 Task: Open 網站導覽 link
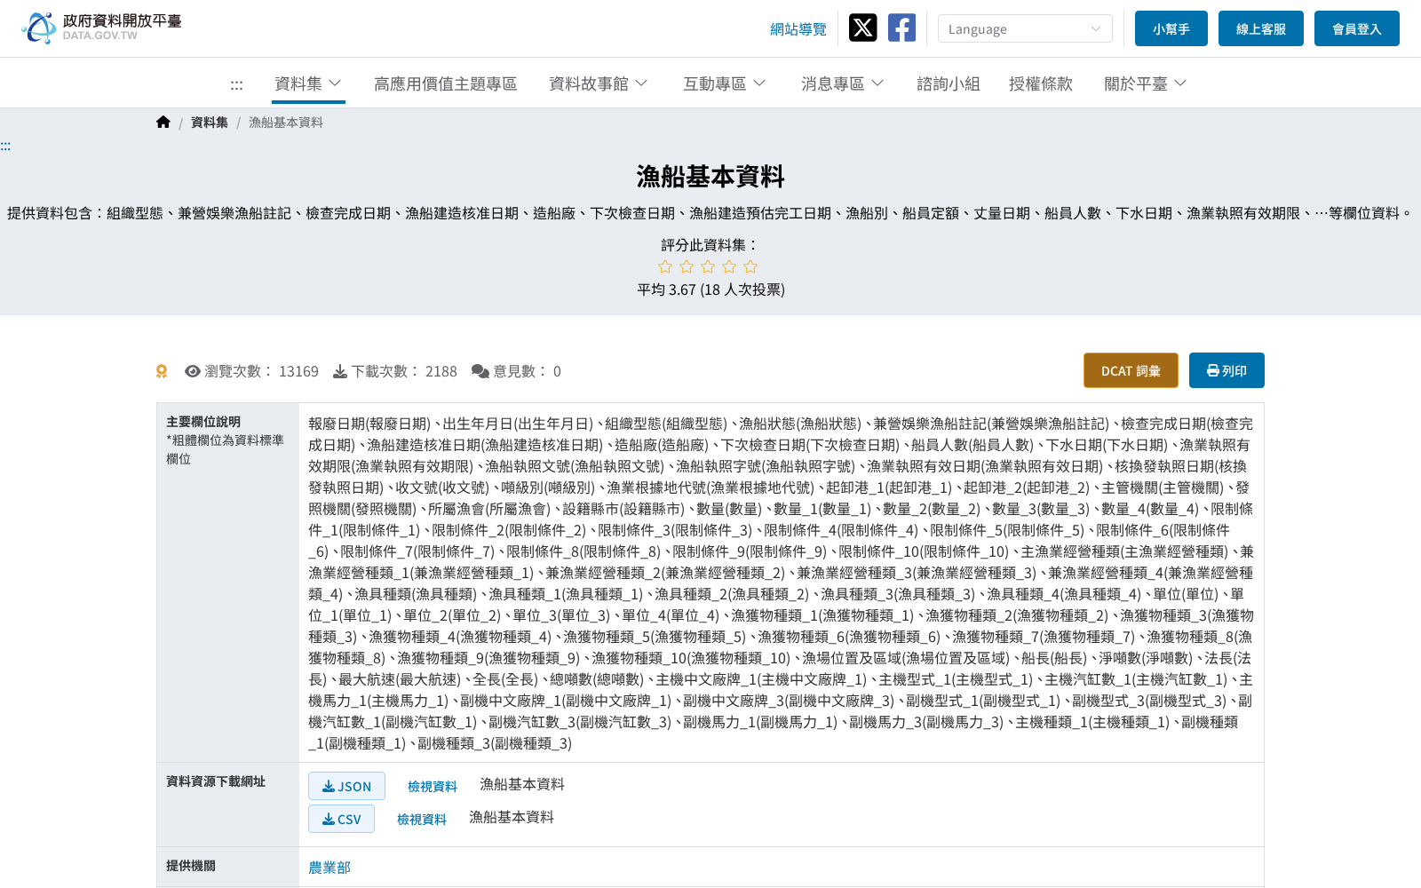click(x=798, y=29)
